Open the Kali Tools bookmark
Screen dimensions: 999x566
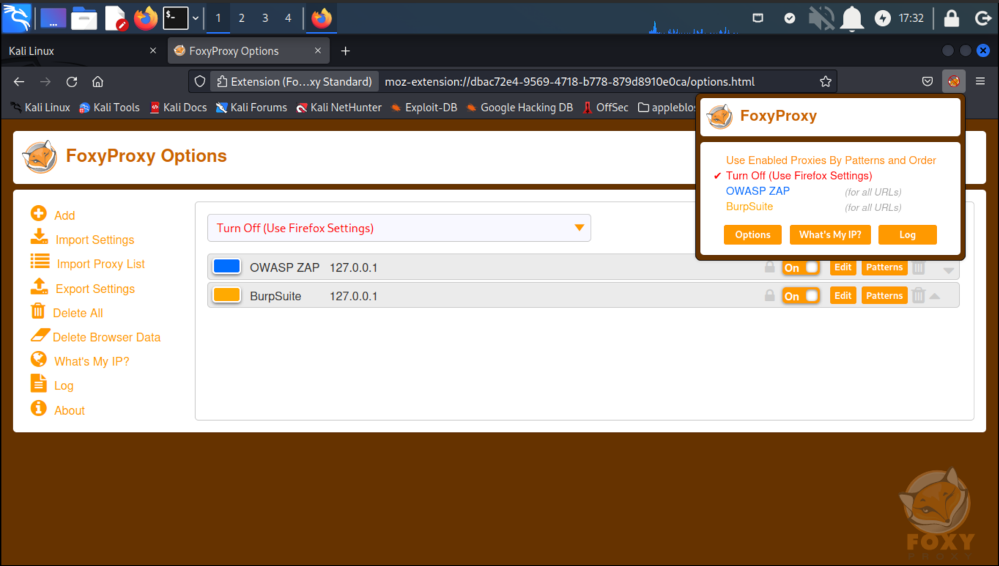coord(109,107)
